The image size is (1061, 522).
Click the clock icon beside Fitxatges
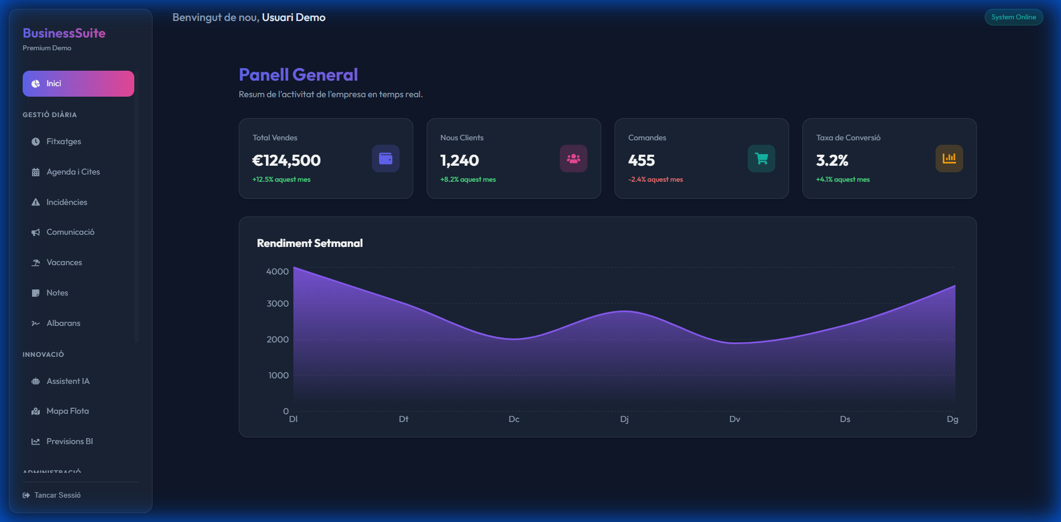[x=36, y=142]
